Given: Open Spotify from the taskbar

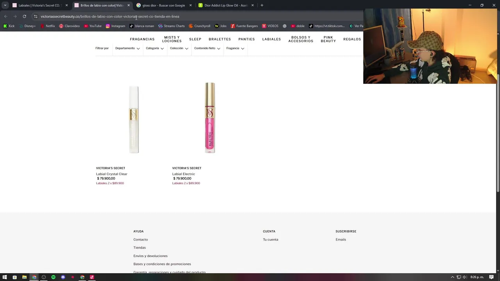Looking at the screenshot, I should point(53,277).
